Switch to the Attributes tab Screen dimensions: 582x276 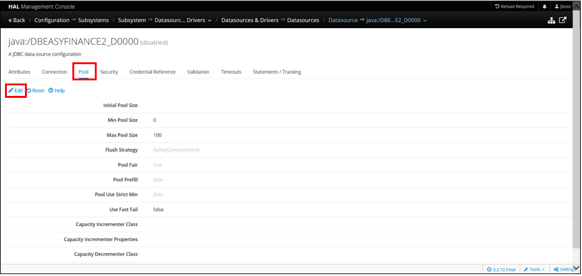pos(19,72)
